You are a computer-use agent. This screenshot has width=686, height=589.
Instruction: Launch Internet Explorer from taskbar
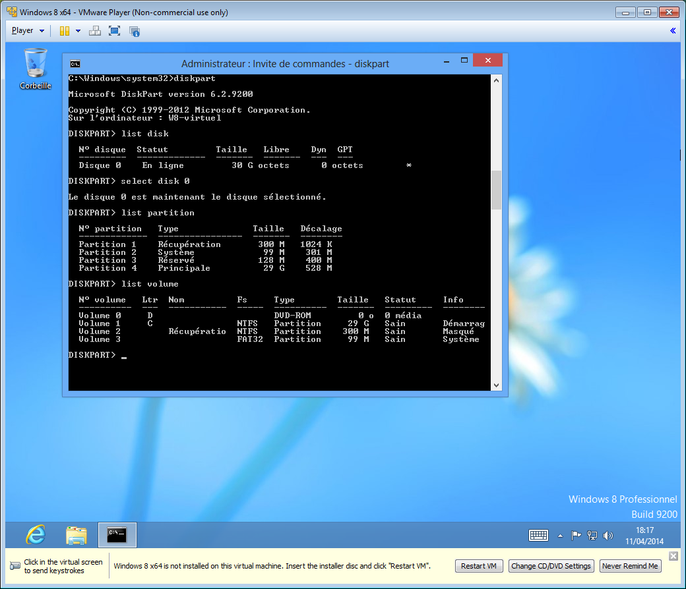36,535
